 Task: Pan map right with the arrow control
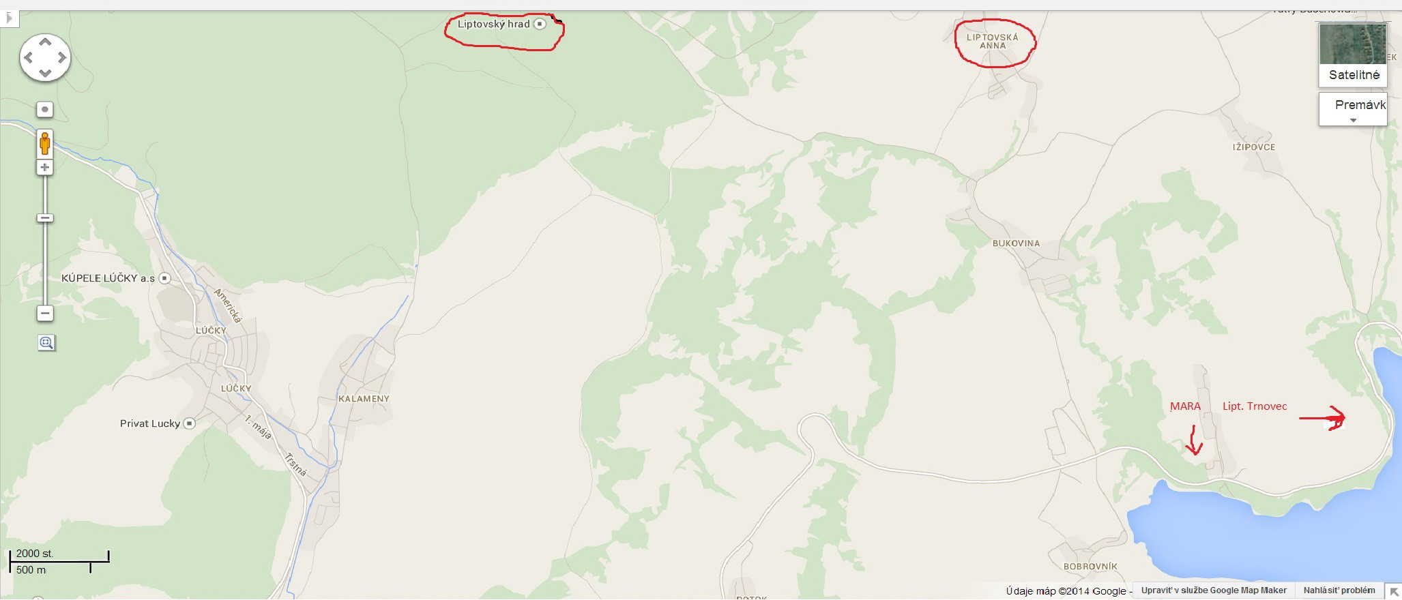[61, 58]
